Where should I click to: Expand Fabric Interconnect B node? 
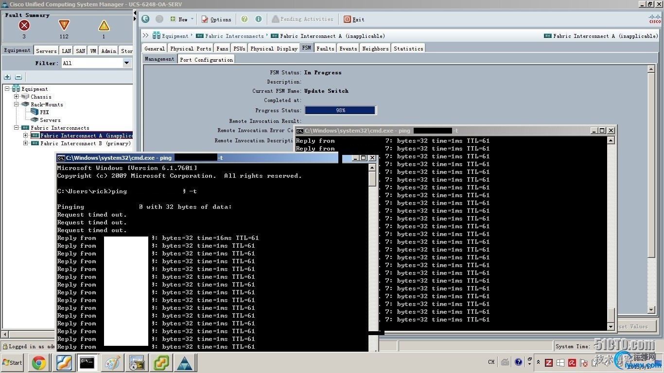[x=26, y=143]
